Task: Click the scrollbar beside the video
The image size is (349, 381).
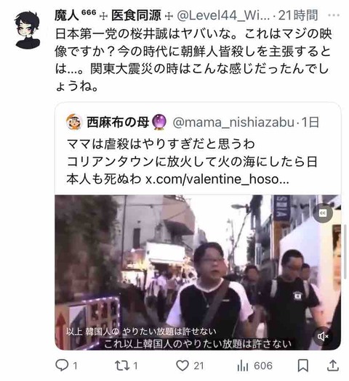Action: click(345, 252)
